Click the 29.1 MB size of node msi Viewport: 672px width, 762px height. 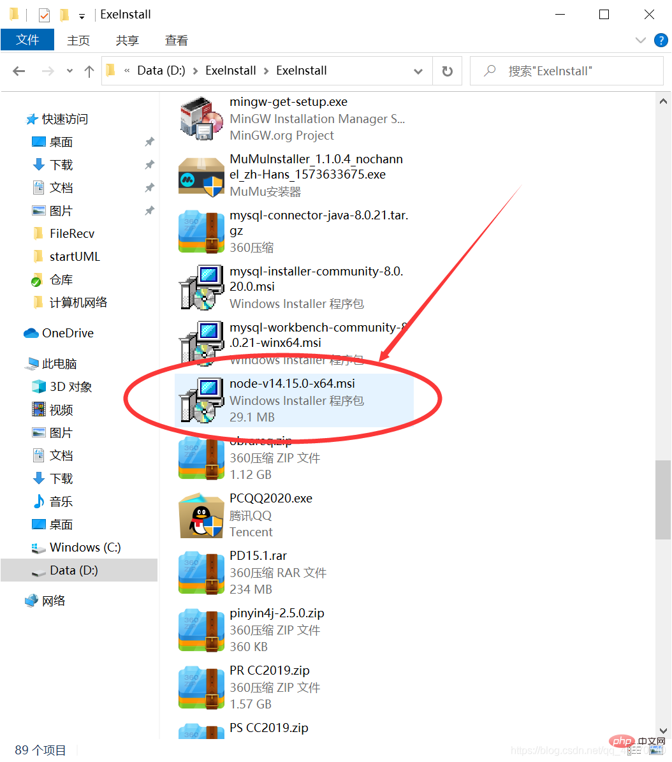(x=252, y=417)
